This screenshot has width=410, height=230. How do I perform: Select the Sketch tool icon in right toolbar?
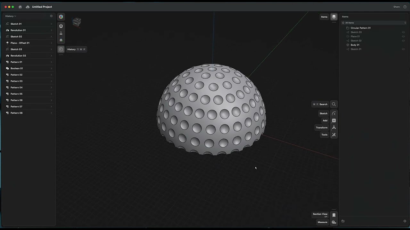tap(334, 113)
